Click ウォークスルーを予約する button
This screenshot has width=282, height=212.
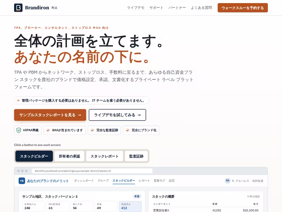point(243,8)
